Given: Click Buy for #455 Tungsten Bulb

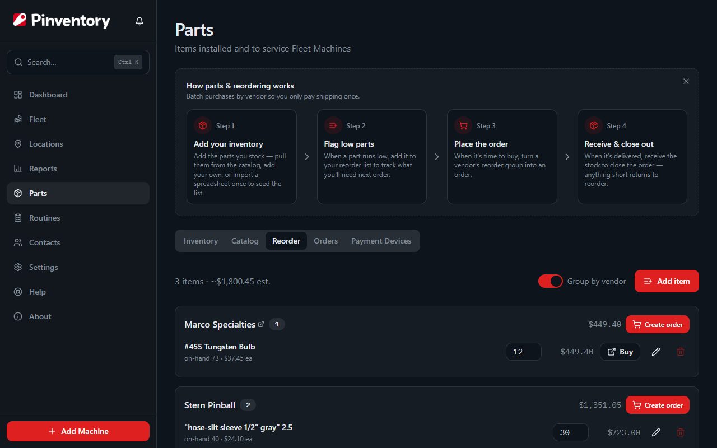Looking at the screenshot, I should pyautogui.click(x=620, y=352).
